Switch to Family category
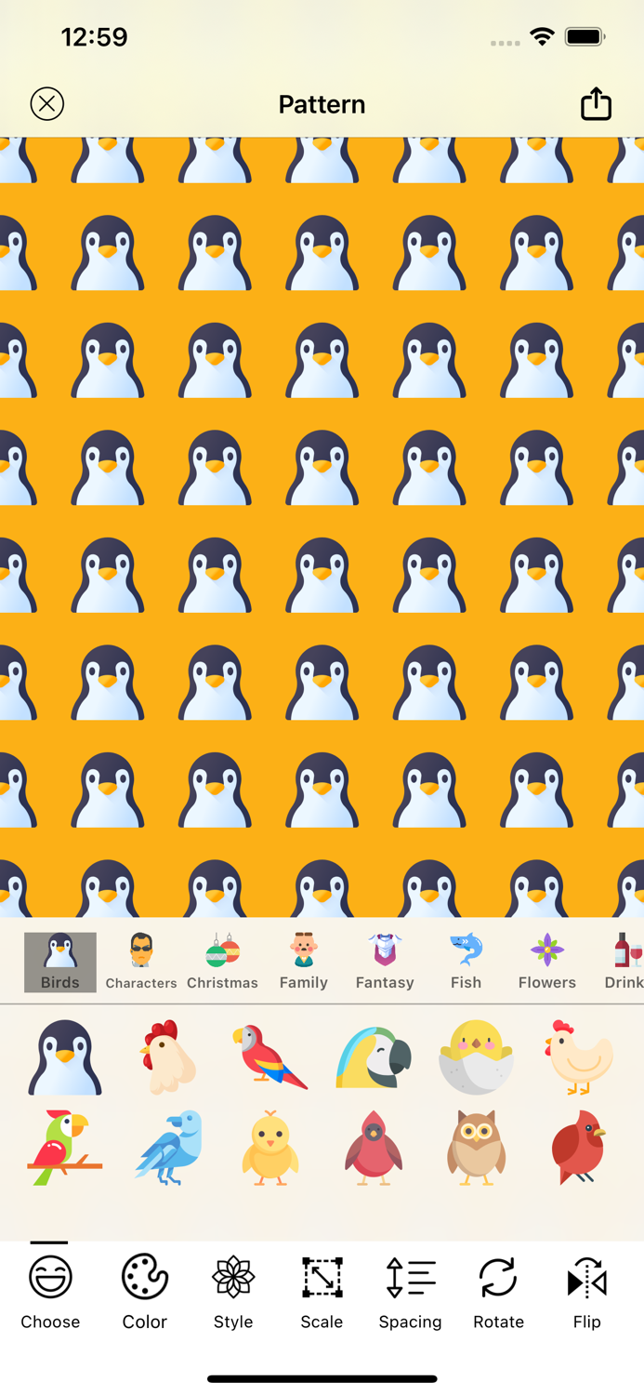The height and width of the screenshot is (1395, 644). point(304,963)
